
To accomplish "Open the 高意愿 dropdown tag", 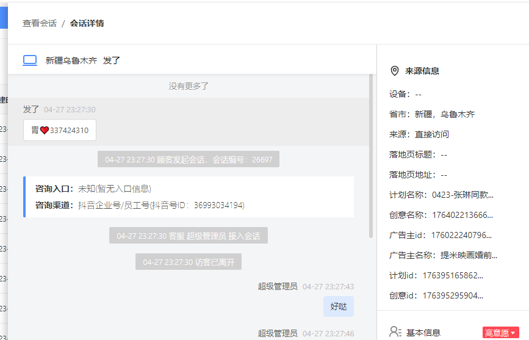I will tap(501, 333).
